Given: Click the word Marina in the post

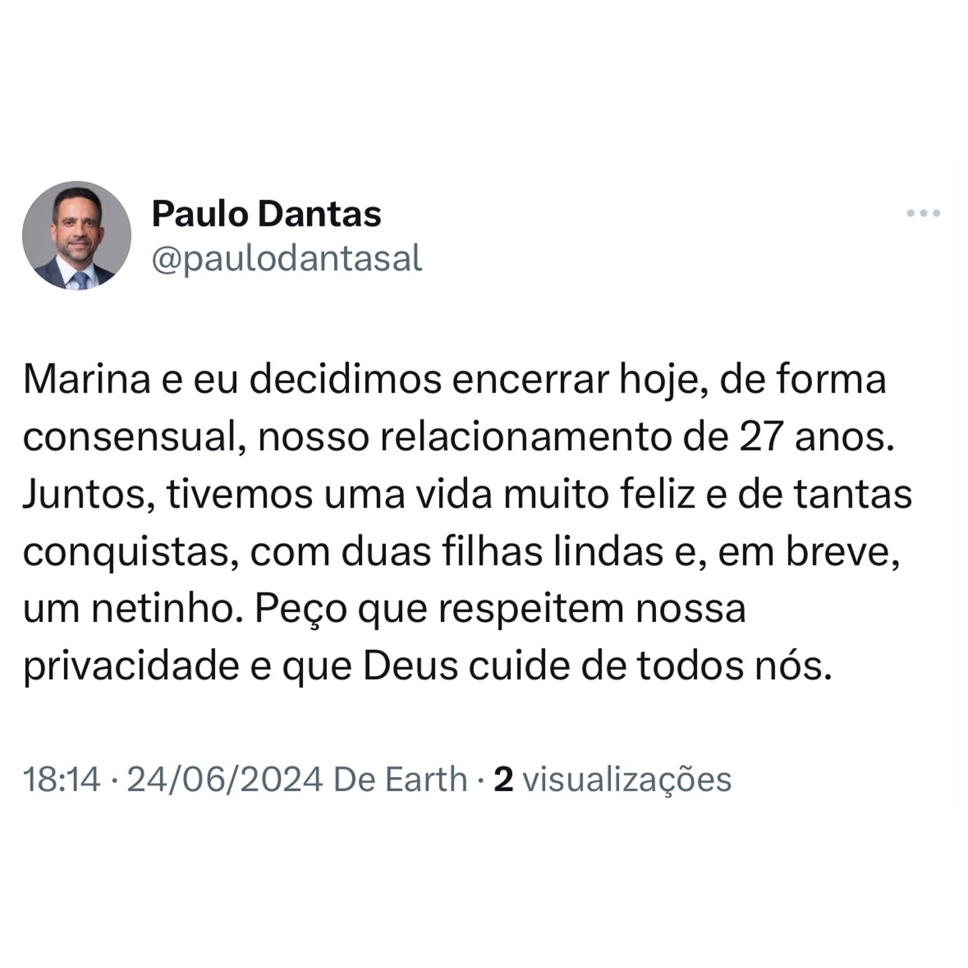Looking at the screenshot, I should pyautogui.click(x=87, y=379).
